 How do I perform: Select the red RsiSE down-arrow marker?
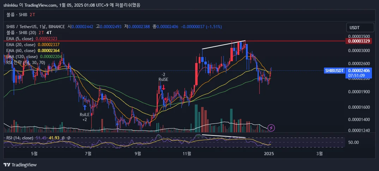point(164,87)
